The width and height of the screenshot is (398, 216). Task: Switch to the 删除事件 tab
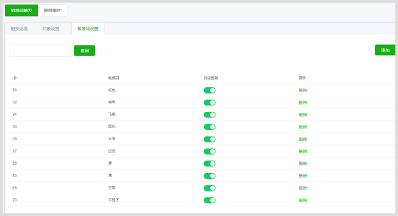(53, 10)
